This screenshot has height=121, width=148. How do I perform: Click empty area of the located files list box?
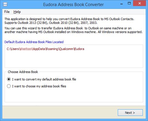[74, 59]
